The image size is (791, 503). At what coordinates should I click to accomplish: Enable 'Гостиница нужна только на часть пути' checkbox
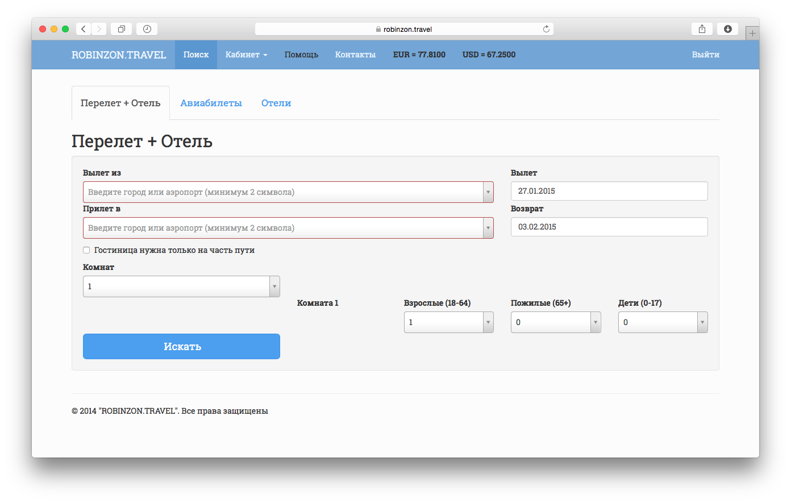[x=86, y=250]
